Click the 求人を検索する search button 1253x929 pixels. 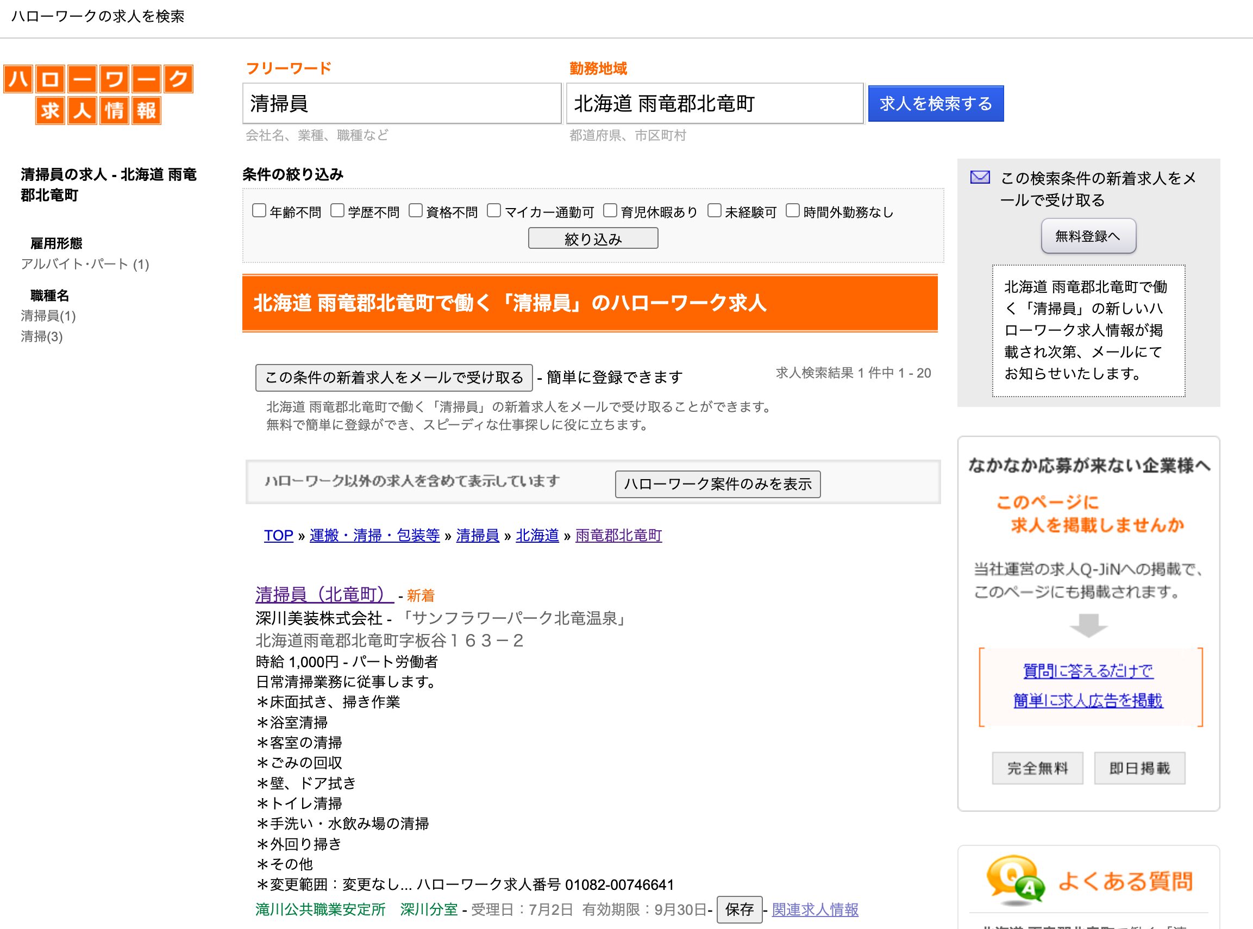[x=935, y=103]
